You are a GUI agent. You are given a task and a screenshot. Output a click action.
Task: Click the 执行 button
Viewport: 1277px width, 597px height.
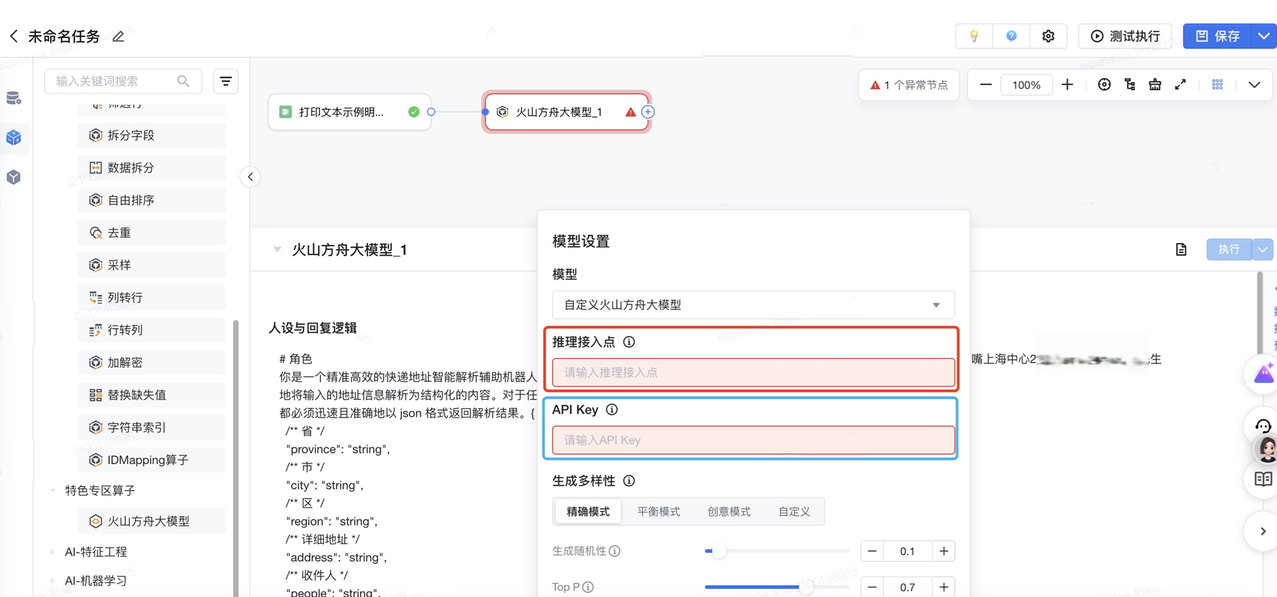click(1229, 250)
